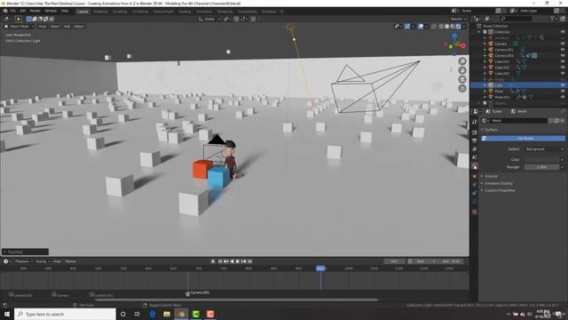Open the Output properties tab icon
The width and height of the screenshot is (568, 320).
[x=475, y=140]
